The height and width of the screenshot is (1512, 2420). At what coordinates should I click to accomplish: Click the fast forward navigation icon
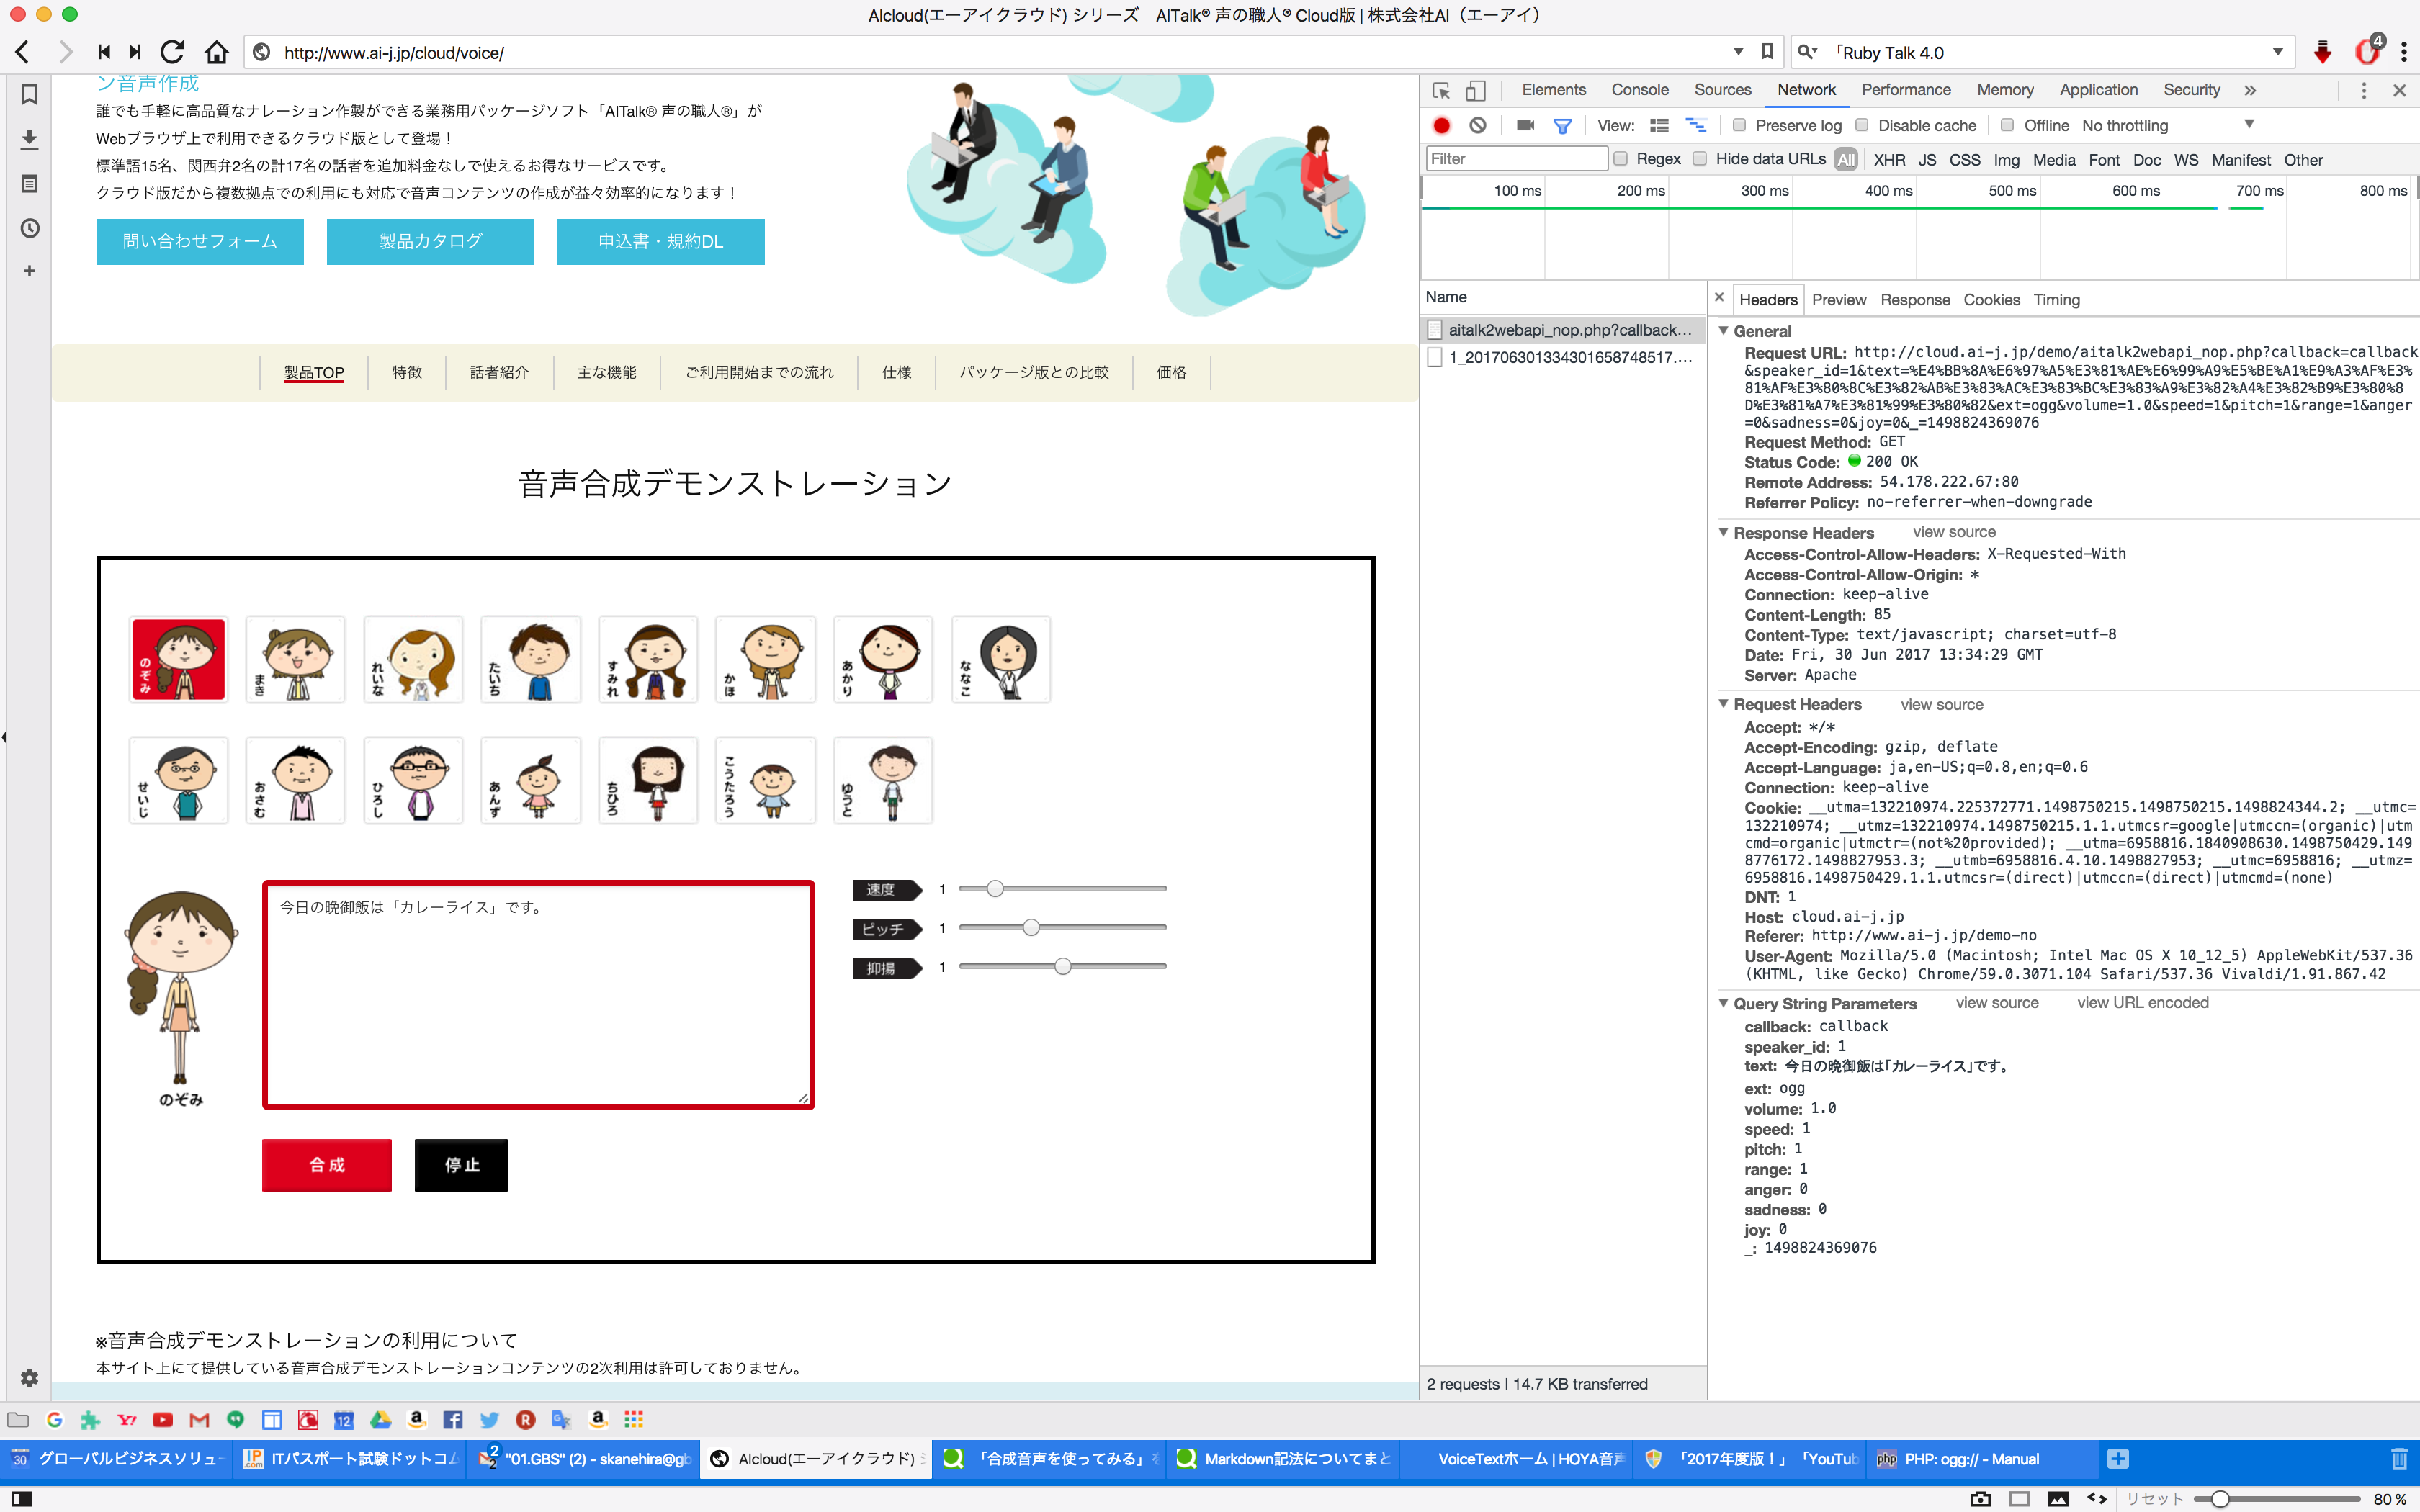[135, 52]
